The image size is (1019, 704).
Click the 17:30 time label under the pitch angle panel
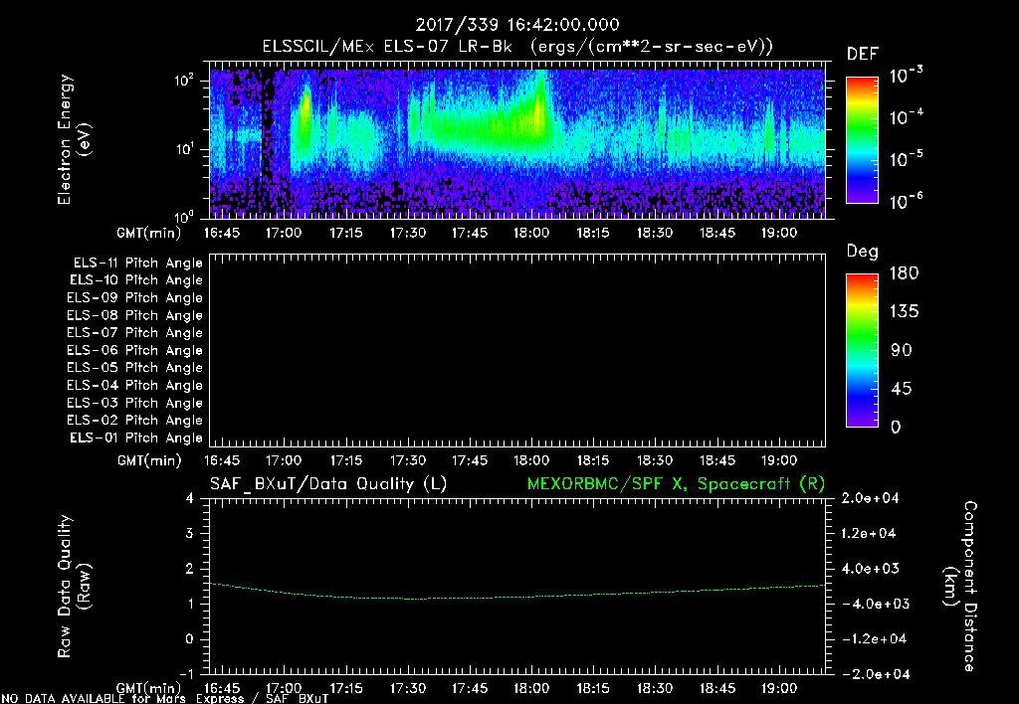coord(407,460)
